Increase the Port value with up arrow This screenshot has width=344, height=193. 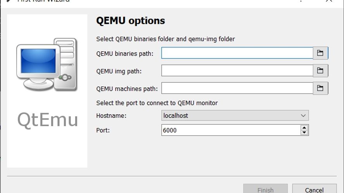tap(304, 128)
